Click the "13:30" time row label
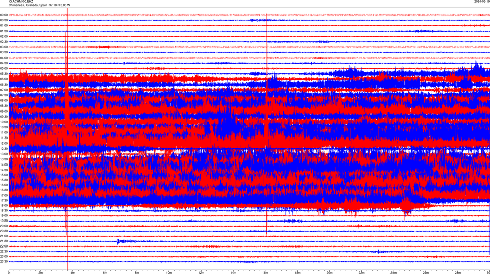The image size is (490, 275). coord(4,159)
